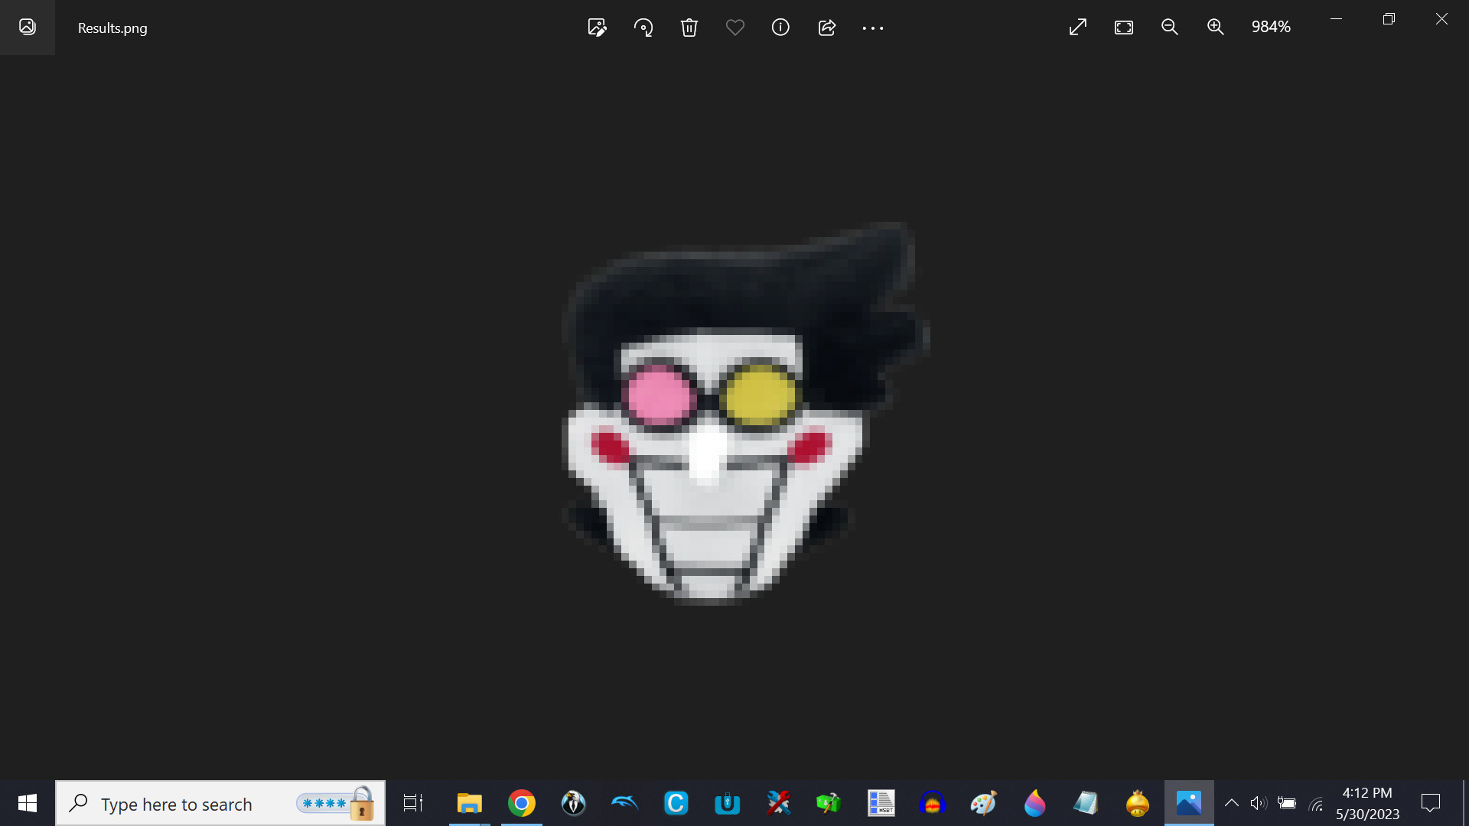
Task: Open the blue headphones app in taskbar
Action: click(x=932, y=803)
